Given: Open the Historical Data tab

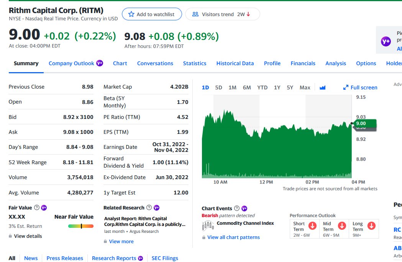Looking at the screenshot, I should (x=235, y=63).
